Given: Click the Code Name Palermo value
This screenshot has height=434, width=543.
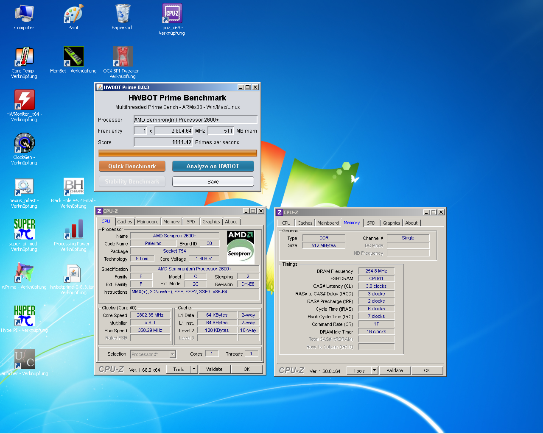Looking at the screenshot, I should click(x=153, y=243).
